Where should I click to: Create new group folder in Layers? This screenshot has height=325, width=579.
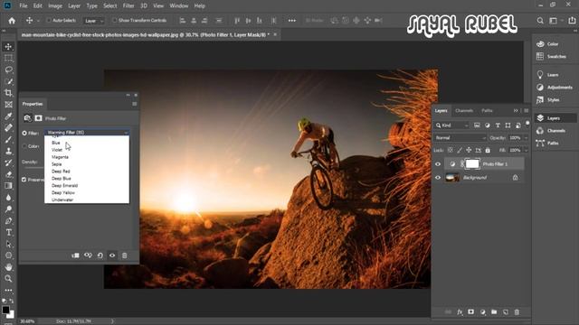click(x=494, y=312)
